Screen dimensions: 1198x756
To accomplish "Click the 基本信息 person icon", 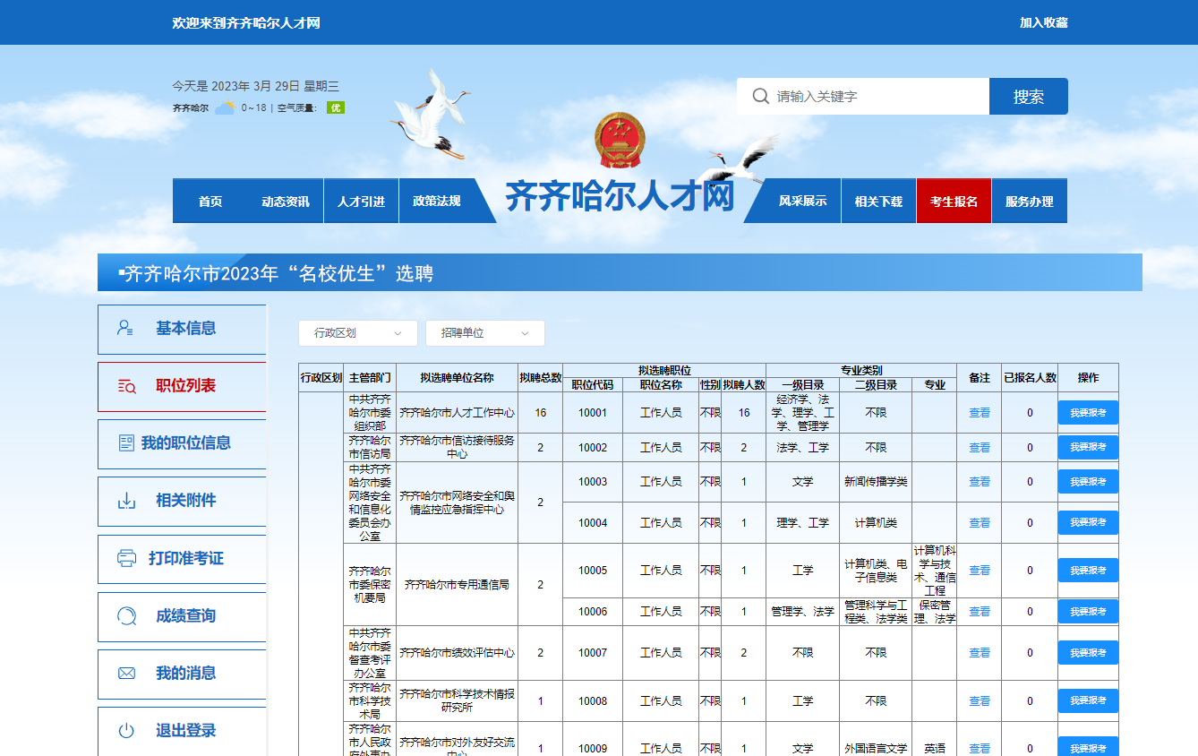I will pos(125,328).
